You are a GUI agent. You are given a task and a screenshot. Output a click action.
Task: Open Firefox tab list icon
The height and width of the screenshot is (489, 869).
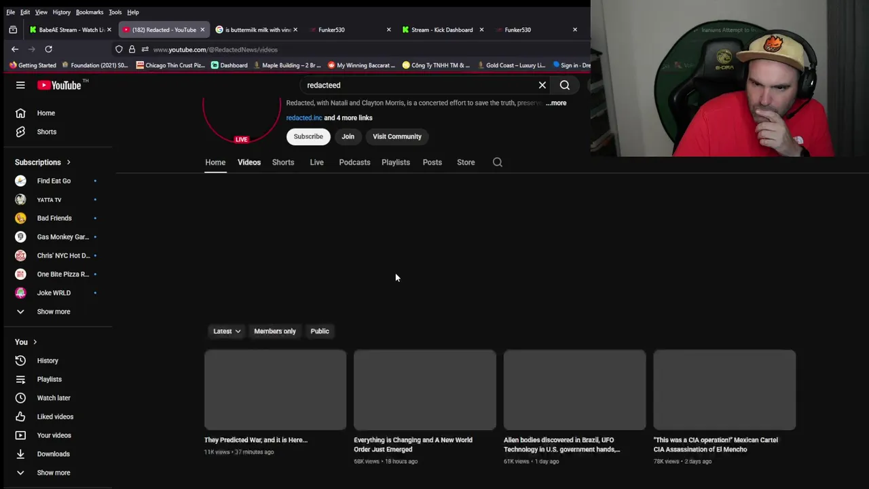(13, 30)
